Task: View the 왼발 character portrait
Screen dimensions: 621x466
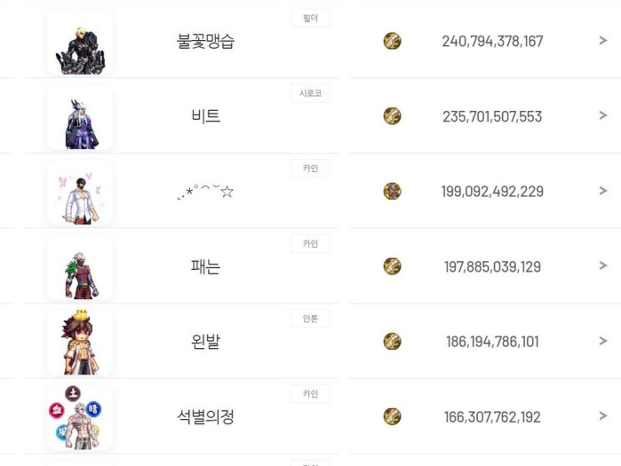Action: point(80,343)
